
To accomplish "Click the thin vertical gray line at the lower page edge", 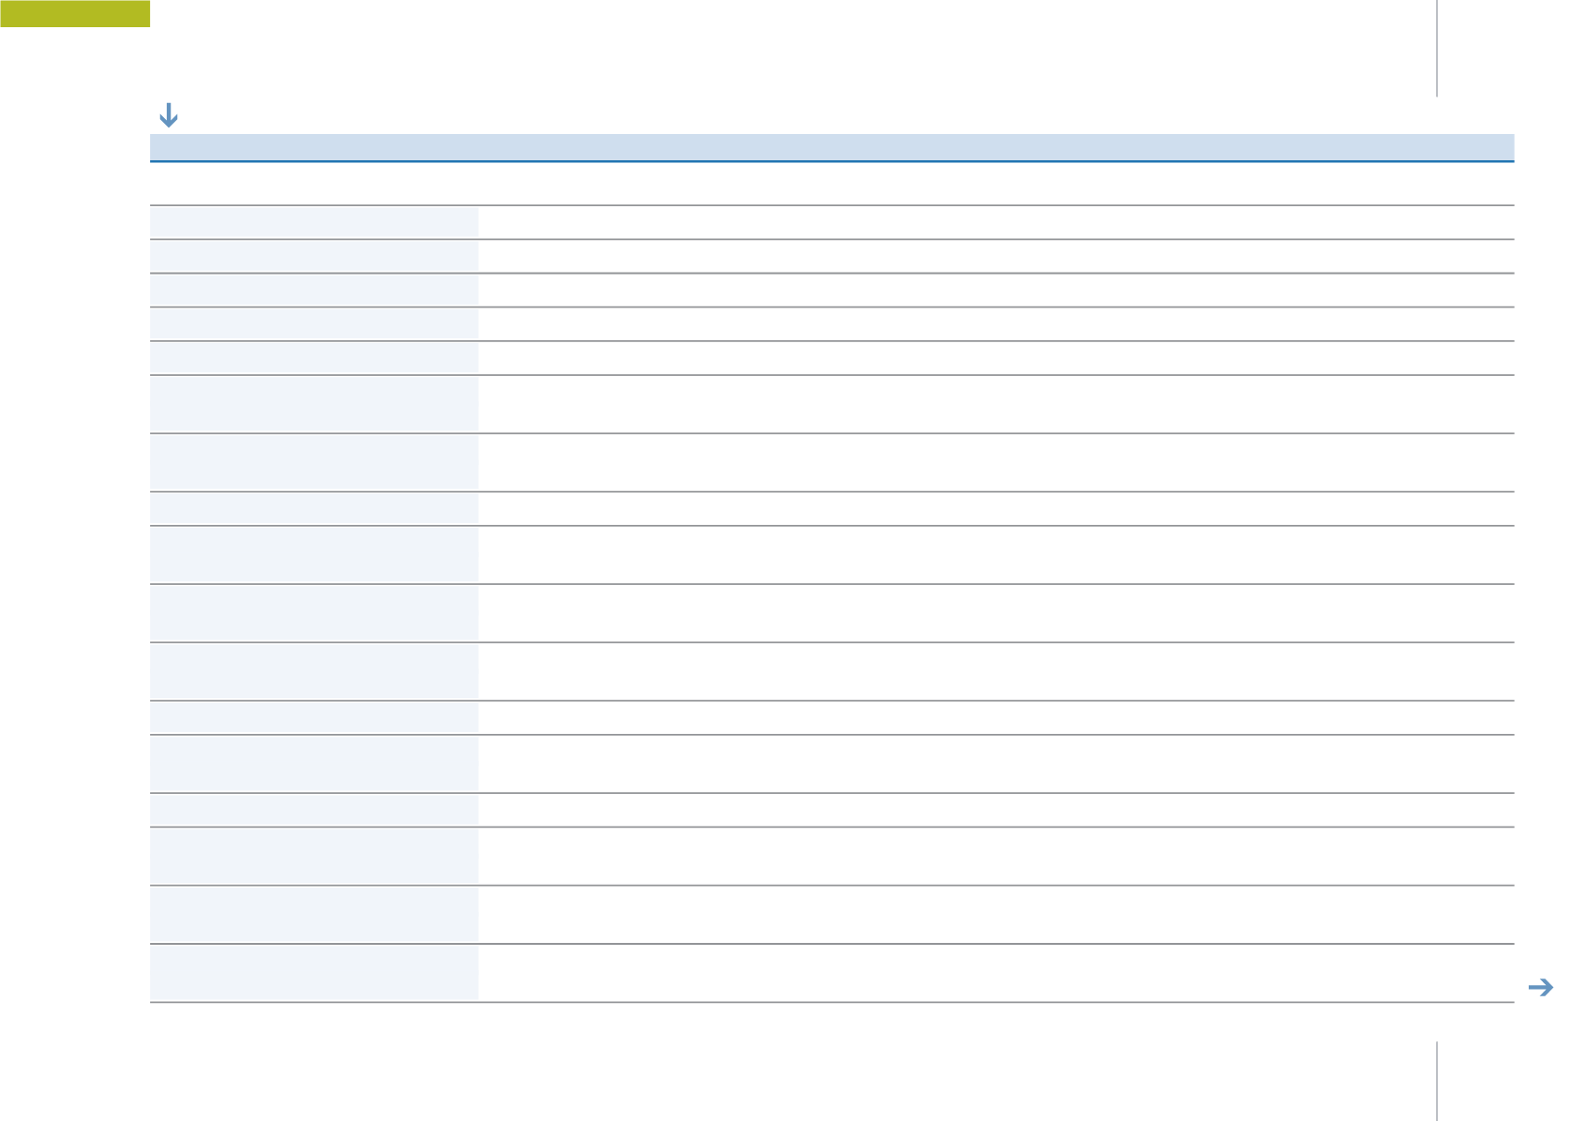I will point(1437,1080).
